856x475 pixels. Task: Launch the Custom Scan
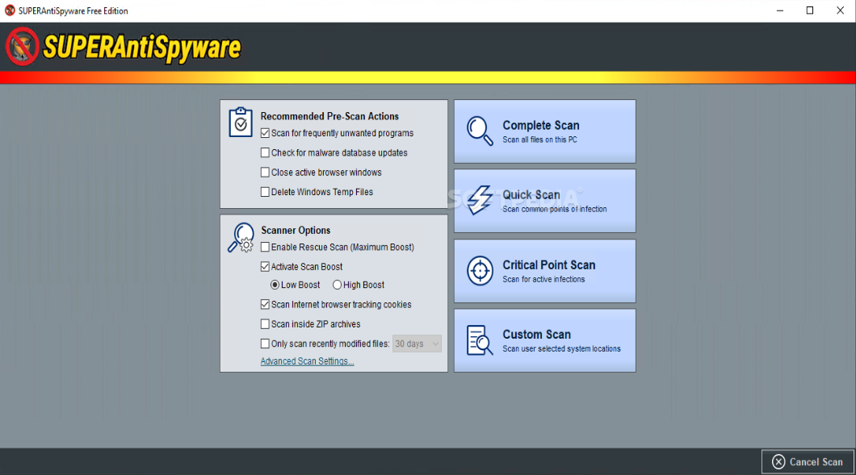coord(545,340)
